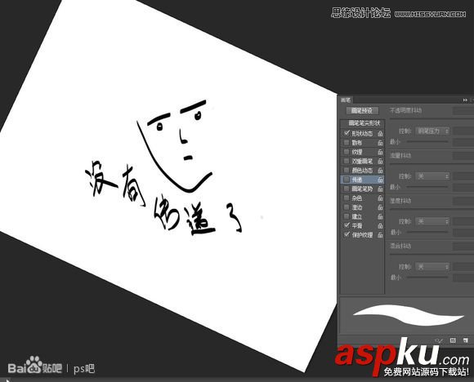The width and height of the screenshot is (474, 382).
Task: Collapse the brush panel with the double-arrow icon
Action: (465, 100)
